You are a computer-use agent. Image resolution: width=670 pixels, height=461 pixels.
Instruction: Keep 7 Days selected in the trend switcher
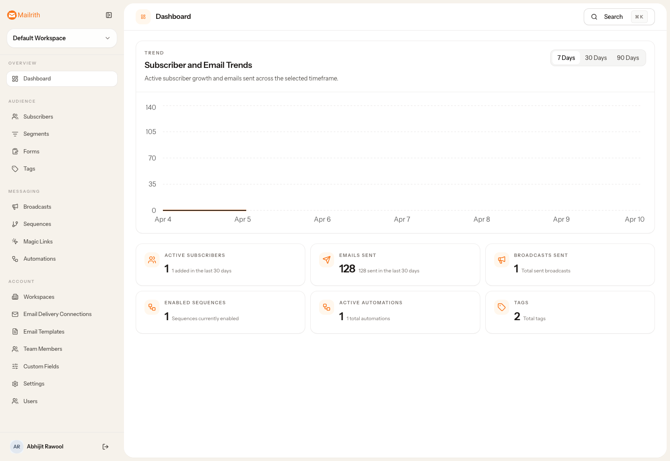[566, 57]
